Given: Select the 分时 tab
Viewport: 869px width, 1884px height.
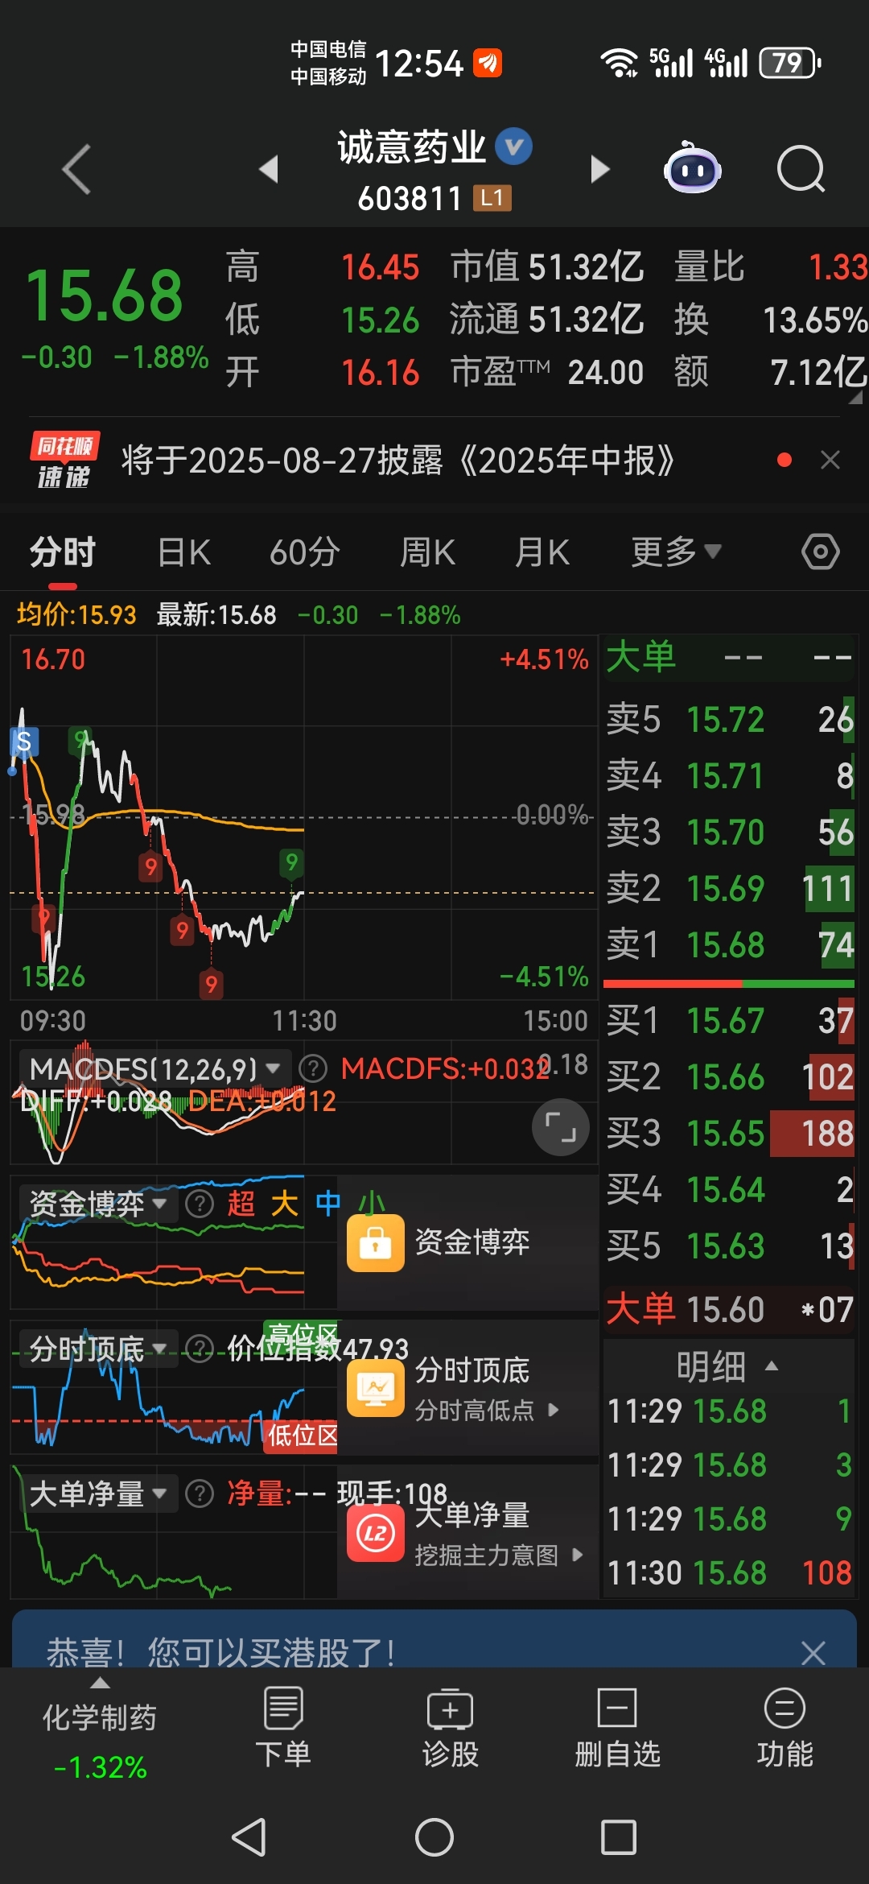Looking at the screenshot, I should 63,552.
